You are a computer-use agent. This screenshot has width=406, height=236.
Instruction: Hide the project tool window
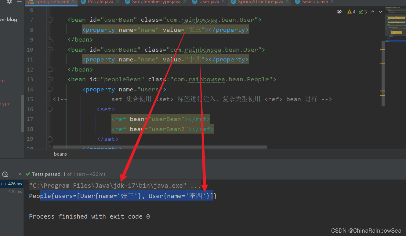[x=19, y=2]
